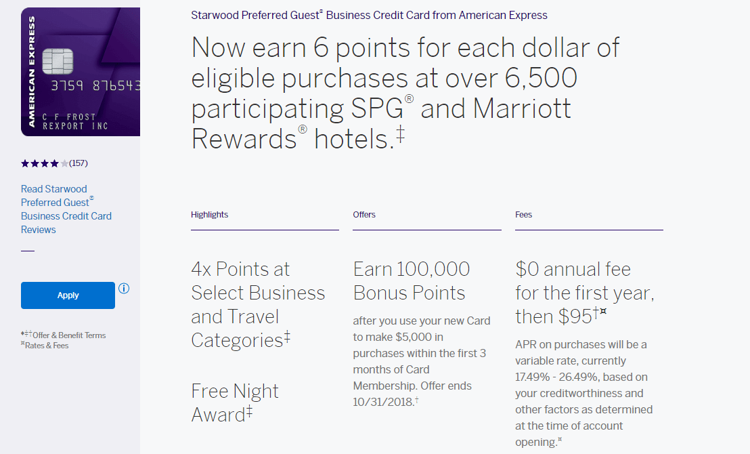The image size is (750, 454).
Task: Click the star rating icons
Action: (x=45, y=164)
